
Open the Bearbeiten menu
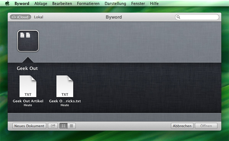(x=62, y=3)
